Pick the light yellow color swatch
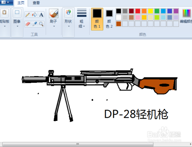 151,17
